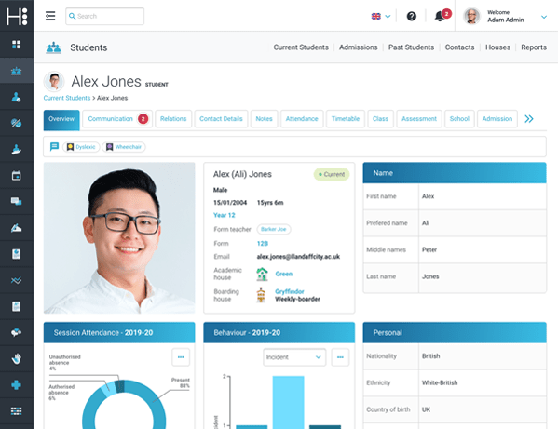Click the Current Students breadcrumb link

click(67, 98)
